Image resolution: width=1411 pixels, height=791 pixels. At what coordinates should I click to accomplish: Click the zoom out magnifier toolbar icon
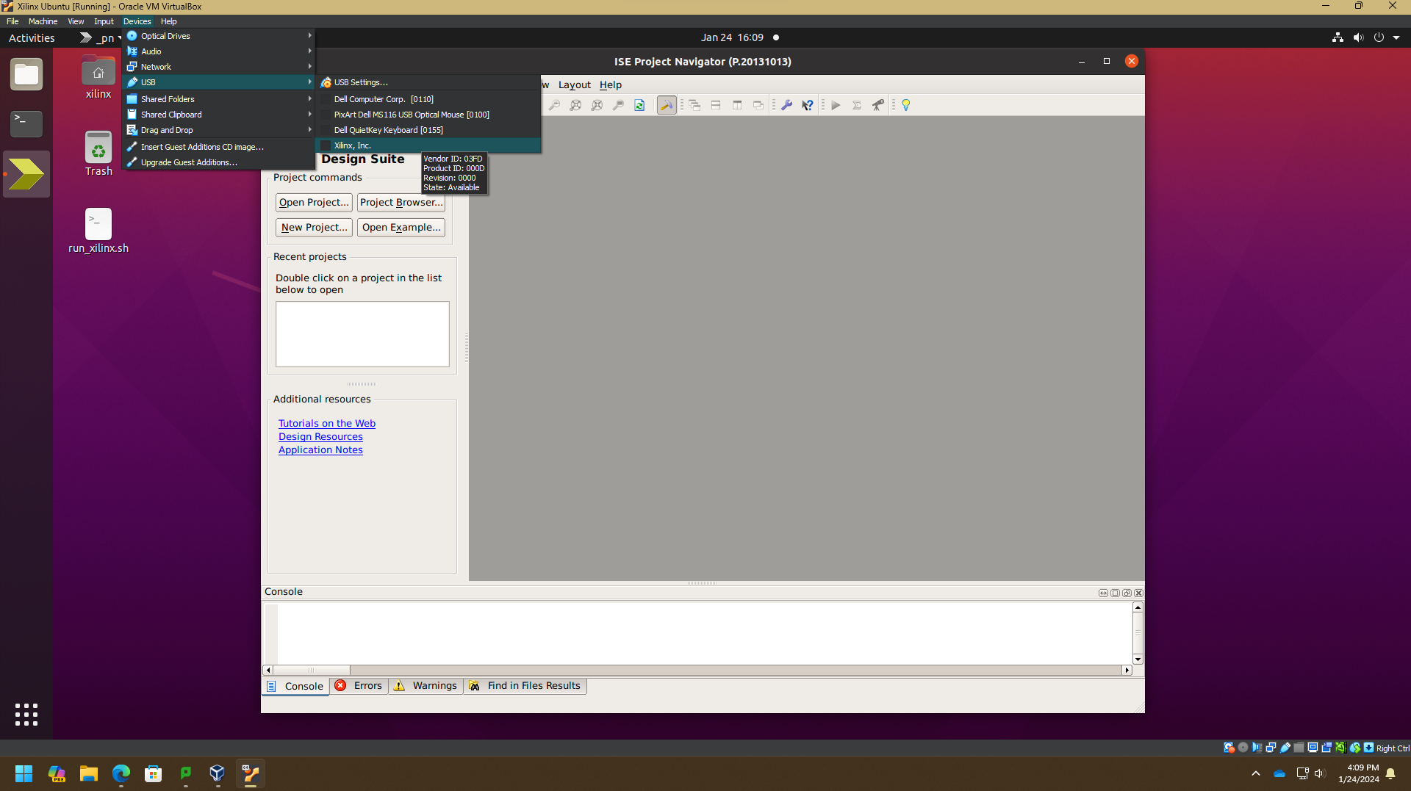tap(554, 105)
